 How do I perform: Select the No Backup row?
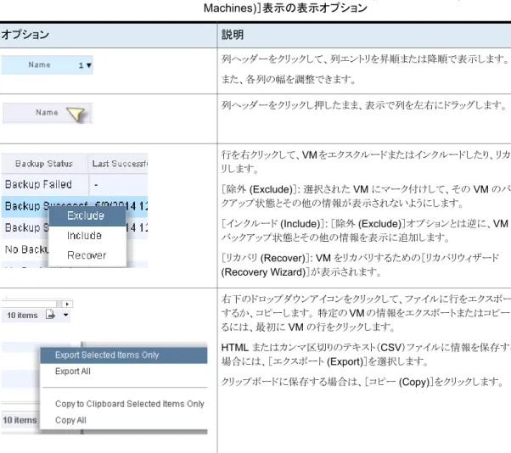pyautogui.click(x=25, y=249)
